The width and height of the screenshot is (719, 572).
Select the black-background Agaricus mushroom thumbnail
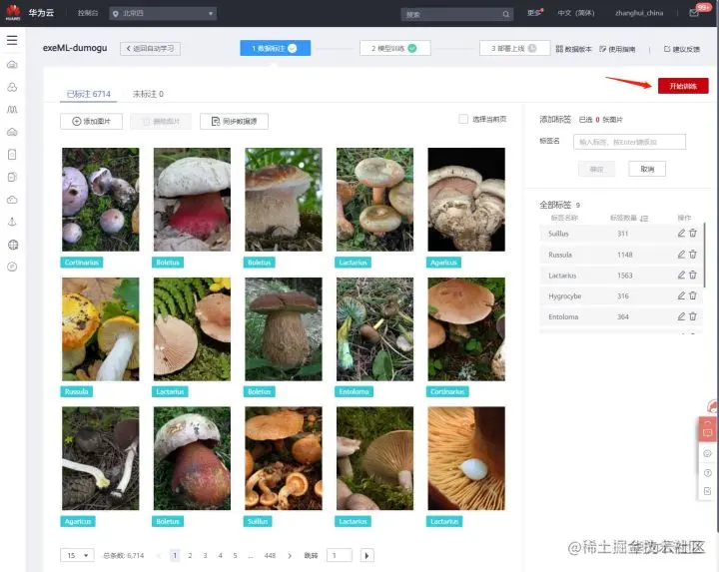(466, 200)
